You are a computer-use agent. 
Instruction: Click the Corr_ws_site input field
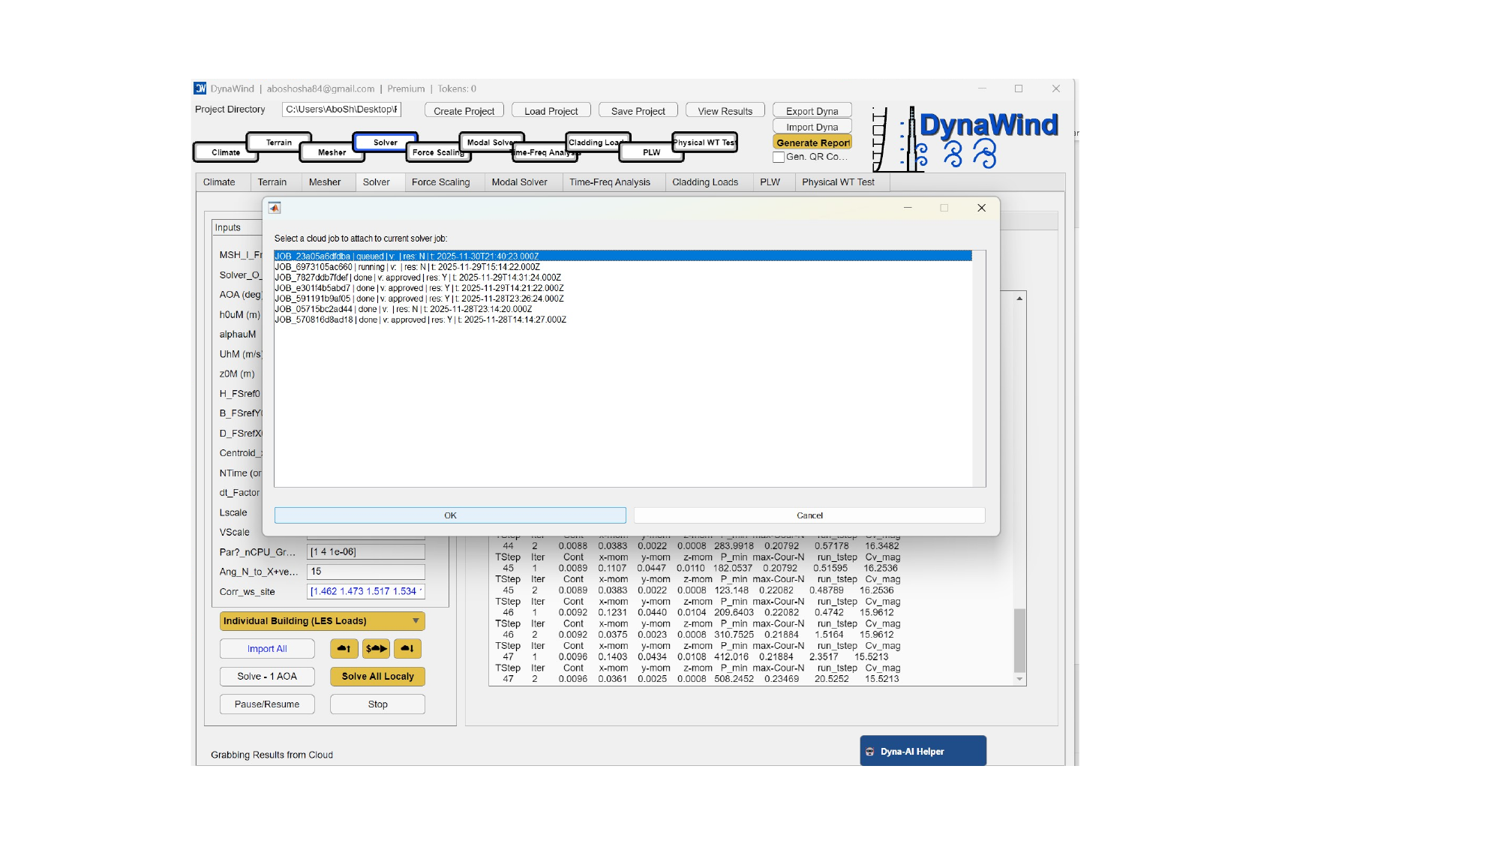[x=366, y=592]
